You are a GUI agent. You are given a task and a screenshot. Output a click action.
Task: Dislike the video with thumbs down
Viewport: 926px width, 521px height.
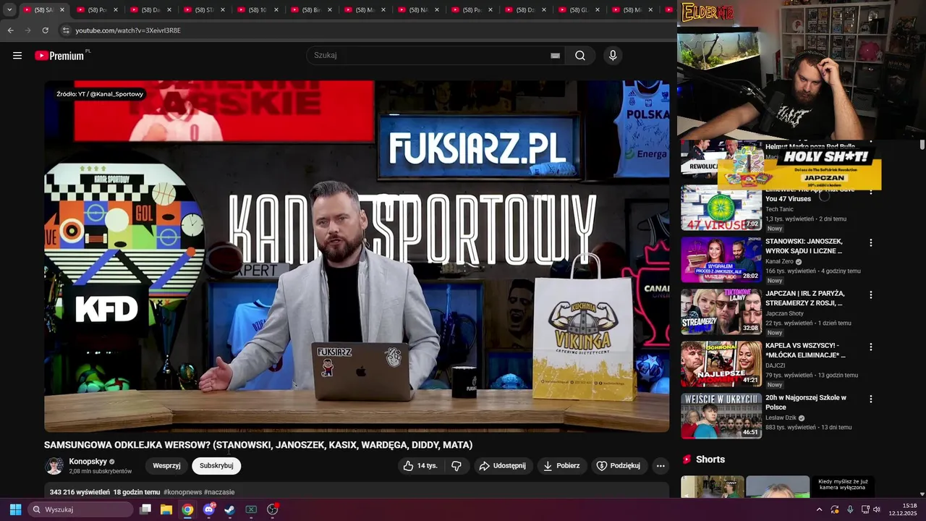point(456,466)
